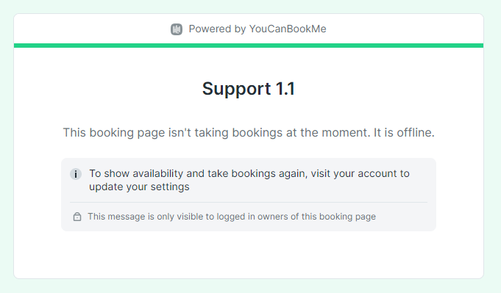Click the YouCanBookMe logo icon
Viewport: 501px width, 293px height.
(x=177, y=29)
